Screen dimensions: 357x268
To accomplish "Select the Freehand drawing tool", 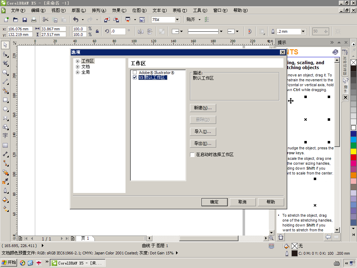I will pos(5,82).
